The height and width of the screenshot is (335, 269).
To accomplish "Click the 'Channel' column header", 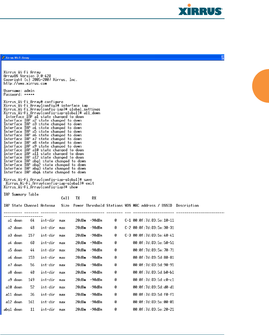I will tap(31, 205).
